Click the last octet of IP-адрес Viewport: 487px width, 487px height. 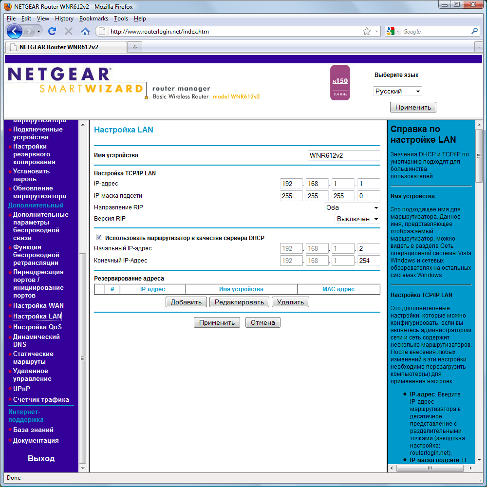pyautogui.click(x=369, y=184)
